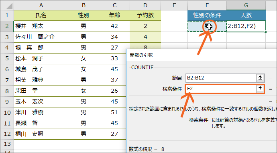Select column F header
Viewport: 277px width, 153px height.
207,5
